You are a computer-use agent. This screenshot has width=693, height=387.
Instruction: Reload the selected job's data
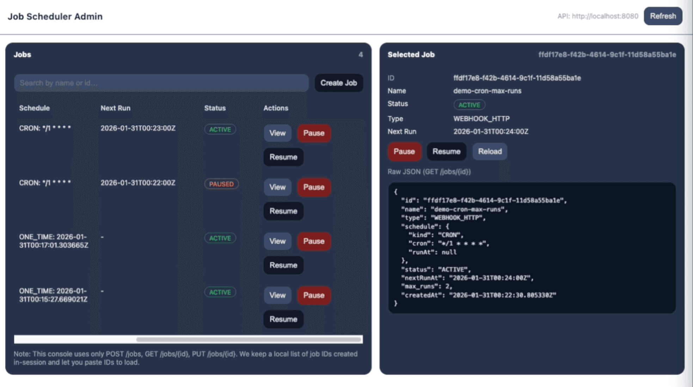(x=490, y=151)
